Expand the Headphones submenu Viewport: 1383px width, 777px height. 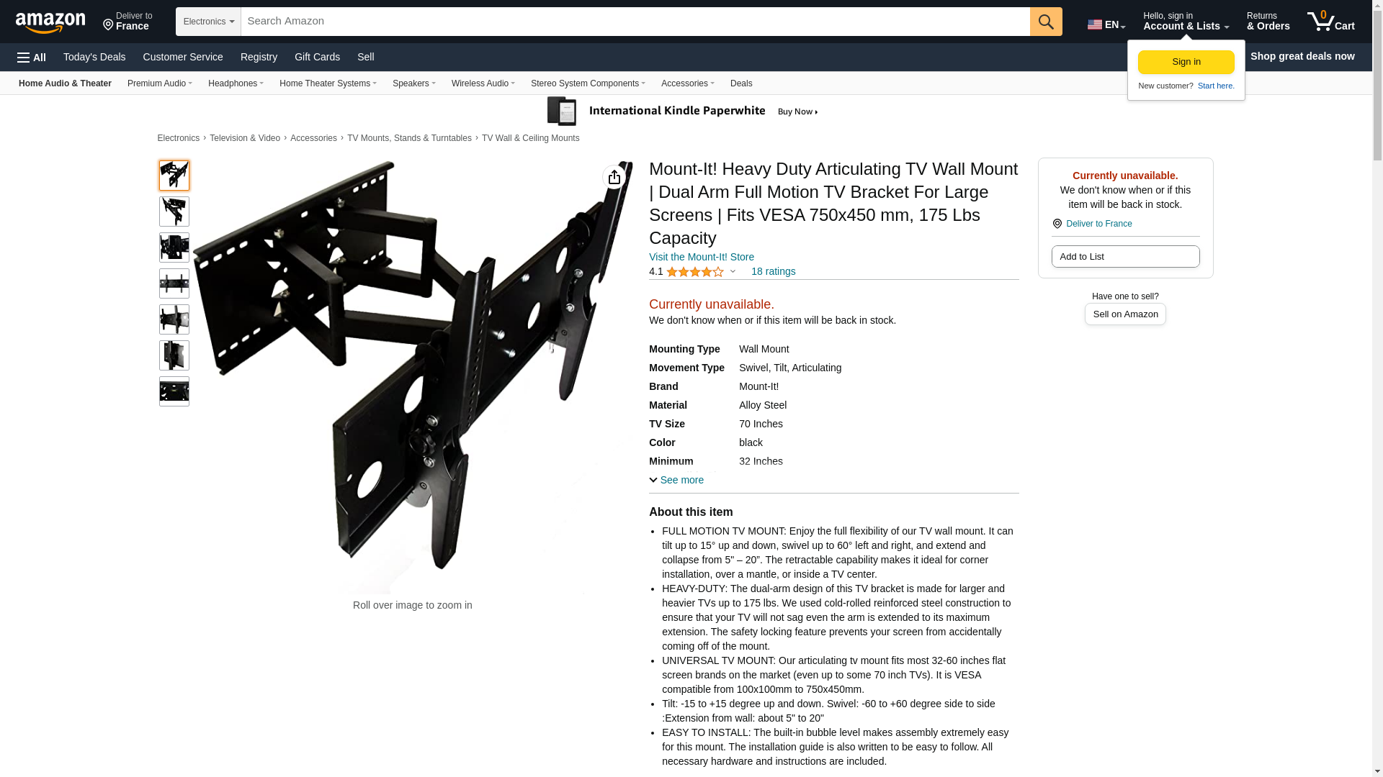[236, 83]
